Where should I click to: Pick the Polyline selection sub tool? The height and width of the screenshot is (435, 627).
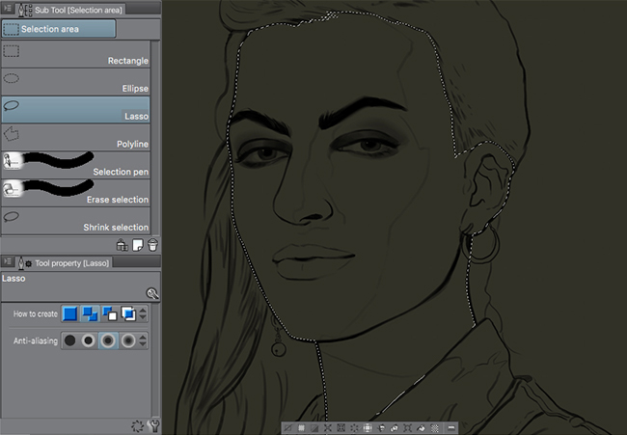[77, 136]
